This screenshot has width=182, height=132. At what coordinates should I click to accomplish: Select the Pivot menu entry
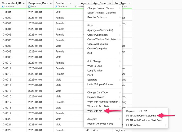pyautogui.click(x=90, y=75)
